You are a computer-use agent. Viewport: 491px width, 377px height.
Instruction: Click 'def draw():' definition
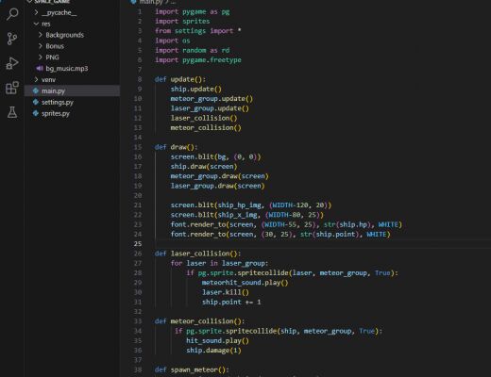click(177, 147)
